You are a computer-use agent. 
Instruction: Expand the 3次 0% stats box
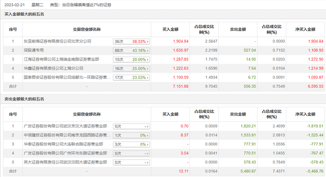coord(131,144)
